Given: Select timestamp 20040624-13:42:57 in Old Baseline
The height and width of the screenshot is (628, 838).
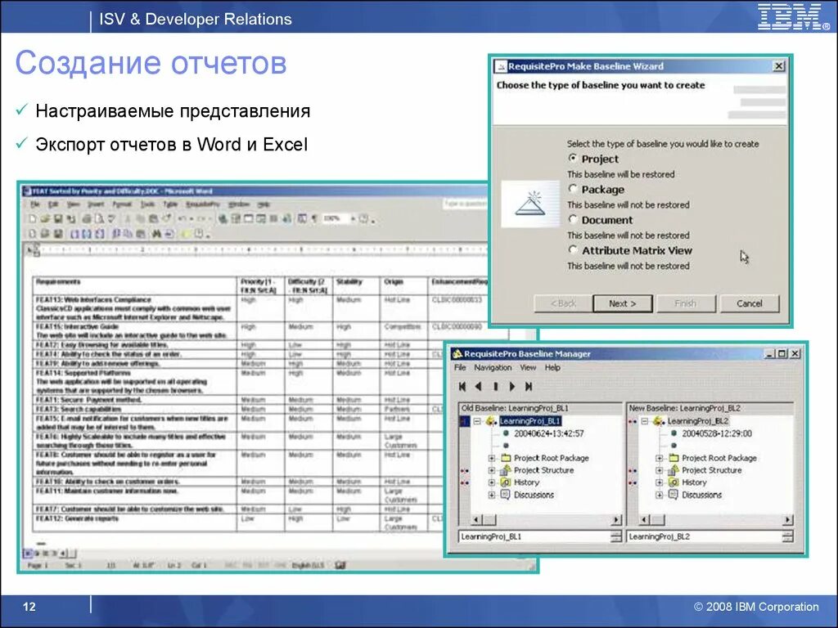Looking at the screenshot, I should coord(549,433).
